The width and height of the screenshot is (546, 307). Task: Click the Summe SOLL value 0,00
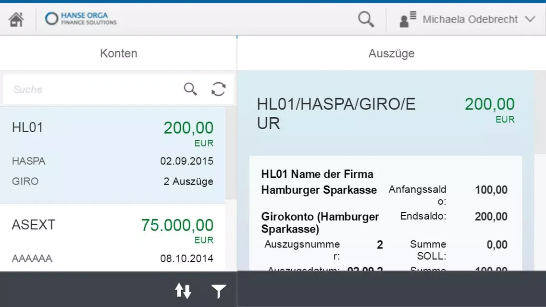497,245
